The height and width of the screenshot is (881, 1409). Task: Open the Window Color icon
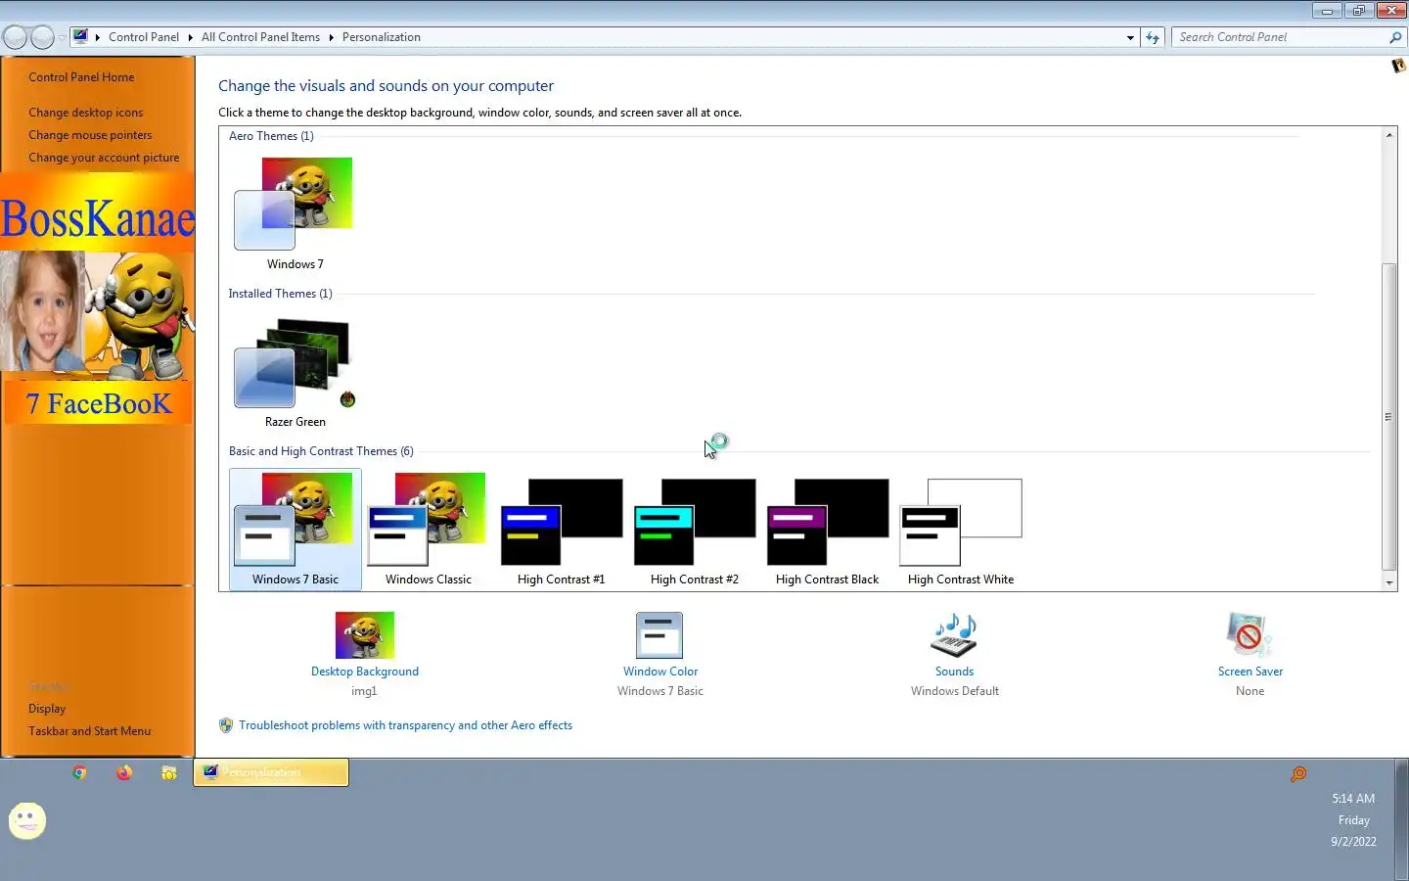pyautogui.click(x=659, y=635)
